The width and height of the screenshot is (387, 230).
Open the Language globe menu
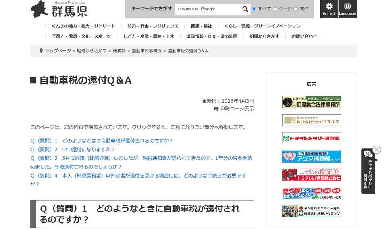(347, 9)
